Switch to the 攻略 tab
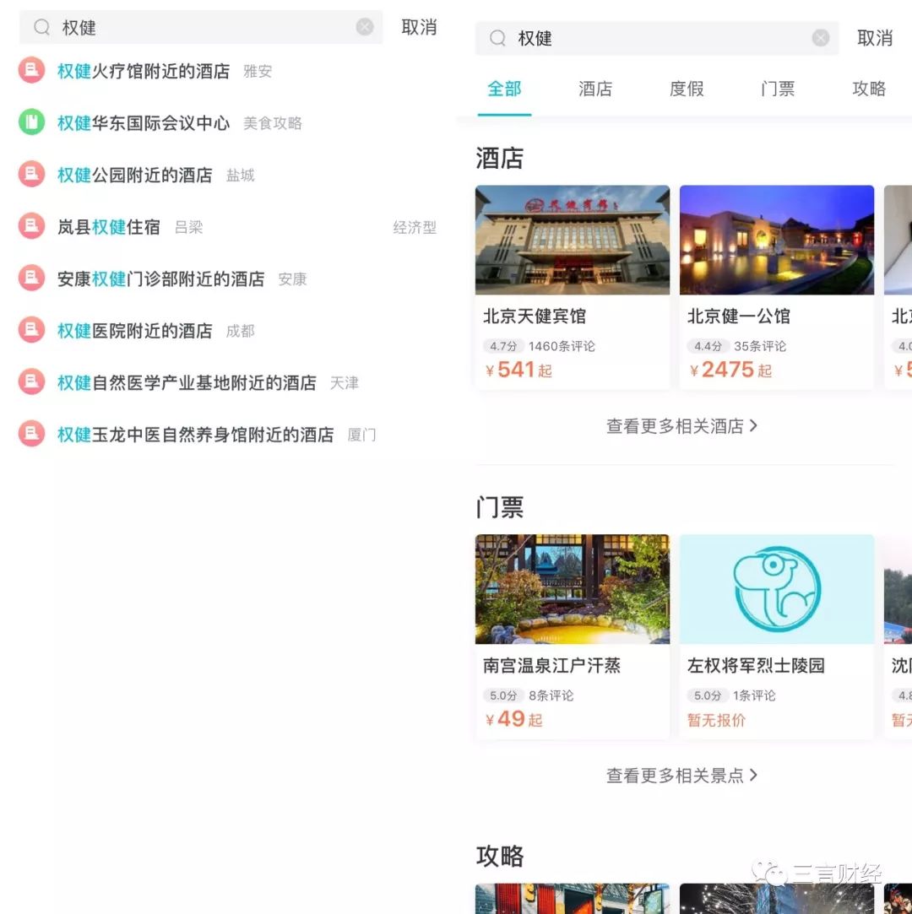The image size is (912, 914). (x=869, y=89)
